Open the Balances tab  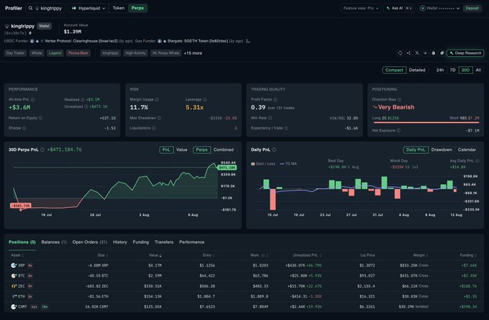pyautogui.click(x=54, y=242)
